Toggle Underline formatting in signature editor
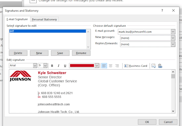 [x=65, y=66]
